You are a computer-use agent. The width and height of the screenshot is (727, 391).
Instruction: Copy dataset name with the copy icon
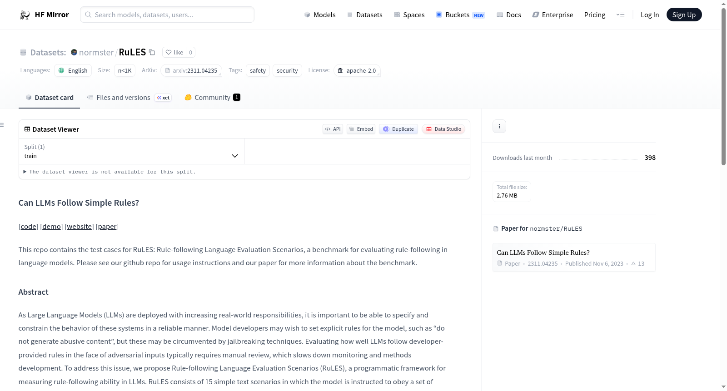[152, 52]
